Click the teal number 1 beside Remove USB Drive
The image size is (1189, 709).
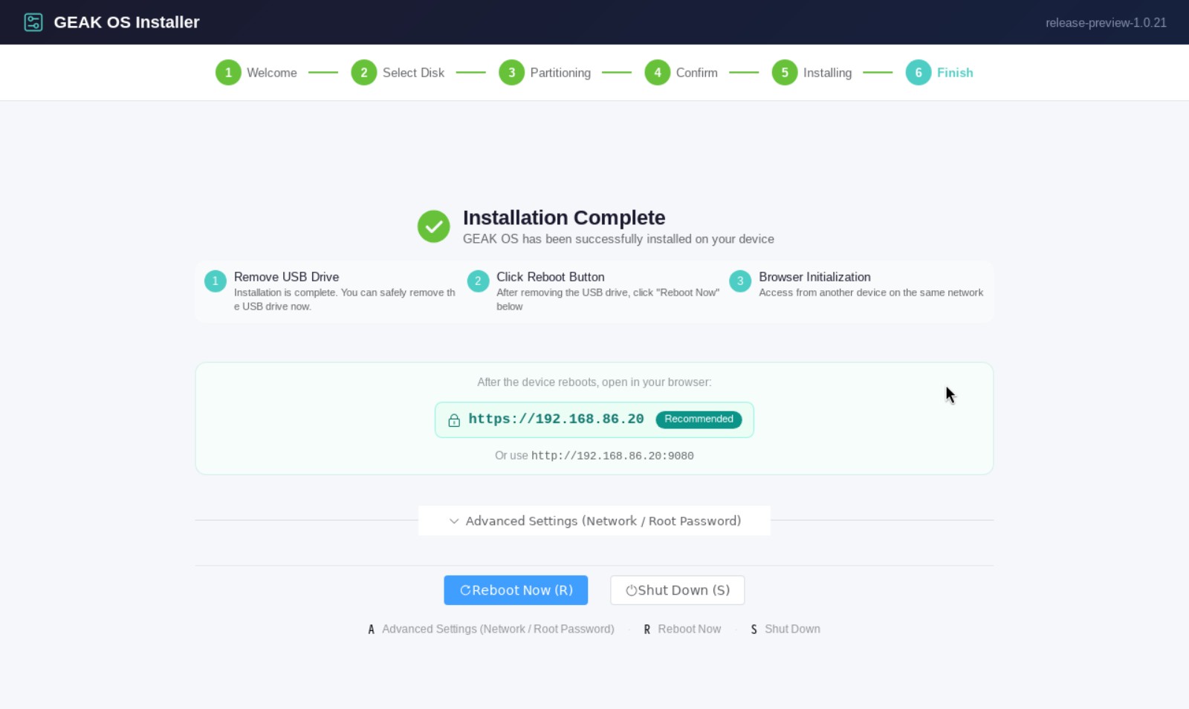(216, 281)
